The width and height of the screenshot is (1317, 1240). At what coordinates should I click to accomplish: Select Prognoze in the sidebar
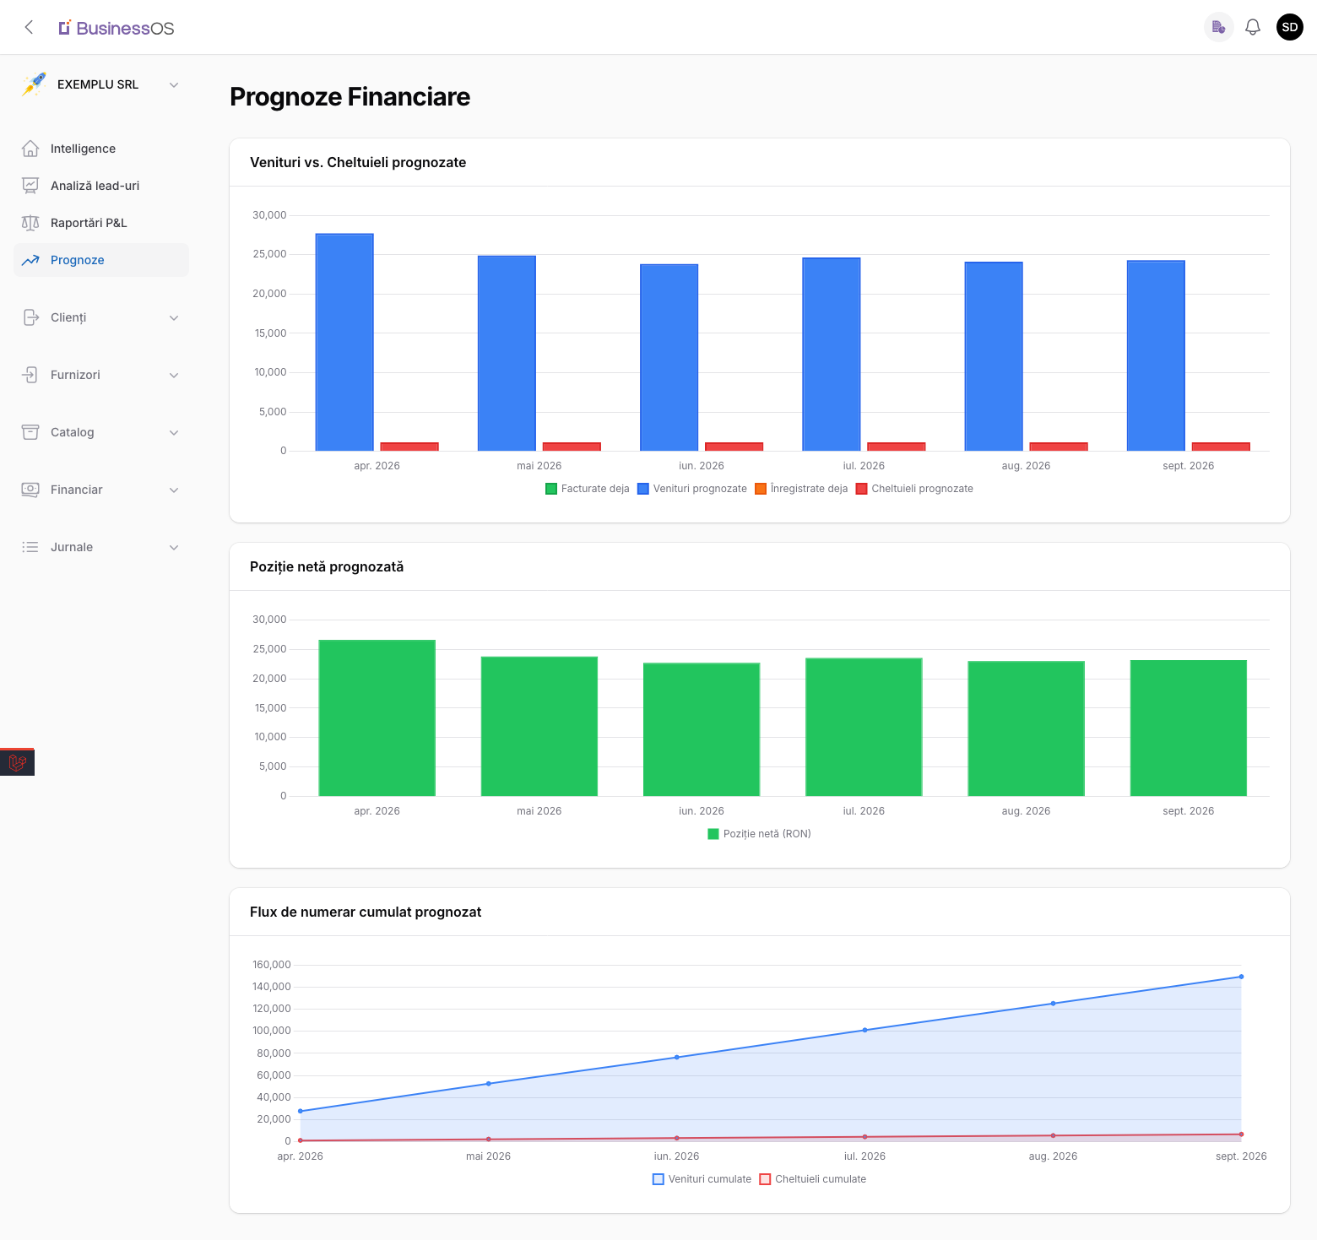pyautogui.click(x=78, y=260)
